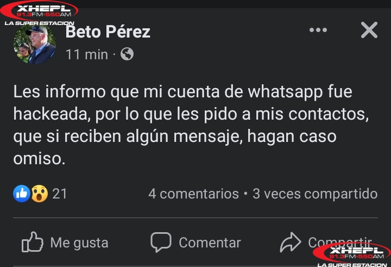Viewport: 391px width, 267px height.
Task: Click the blue like reaction icon
Action: (22, 193)
